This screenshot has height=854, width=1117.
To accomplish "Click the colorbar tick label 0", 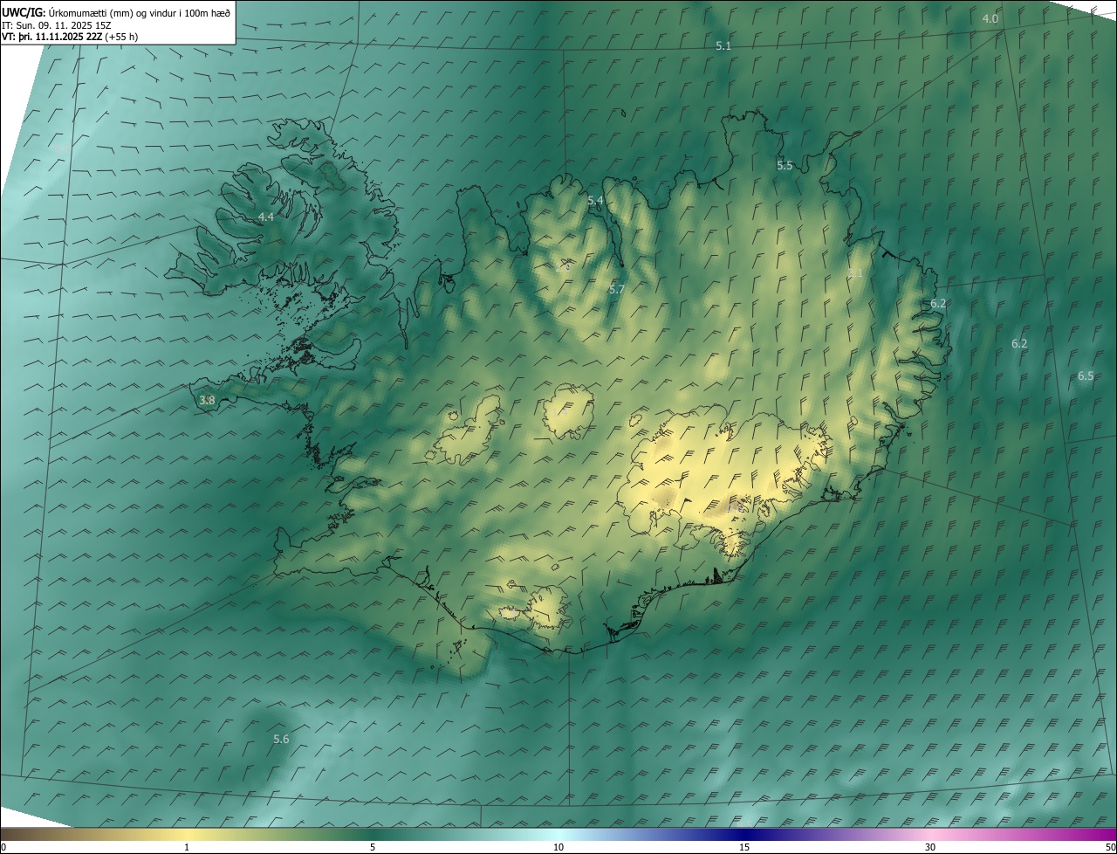I will click(x=3, y=847).
